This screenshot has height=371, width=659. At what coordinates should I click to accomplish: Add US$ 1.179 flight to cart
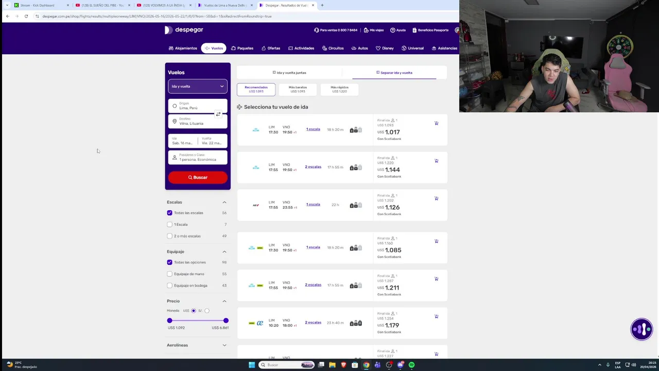click(437, 316)
